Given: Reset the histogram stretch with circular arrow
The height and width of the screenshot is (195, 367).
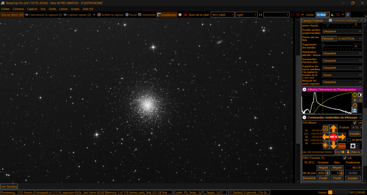Looking at the screenshot, I should coord(355,106).
